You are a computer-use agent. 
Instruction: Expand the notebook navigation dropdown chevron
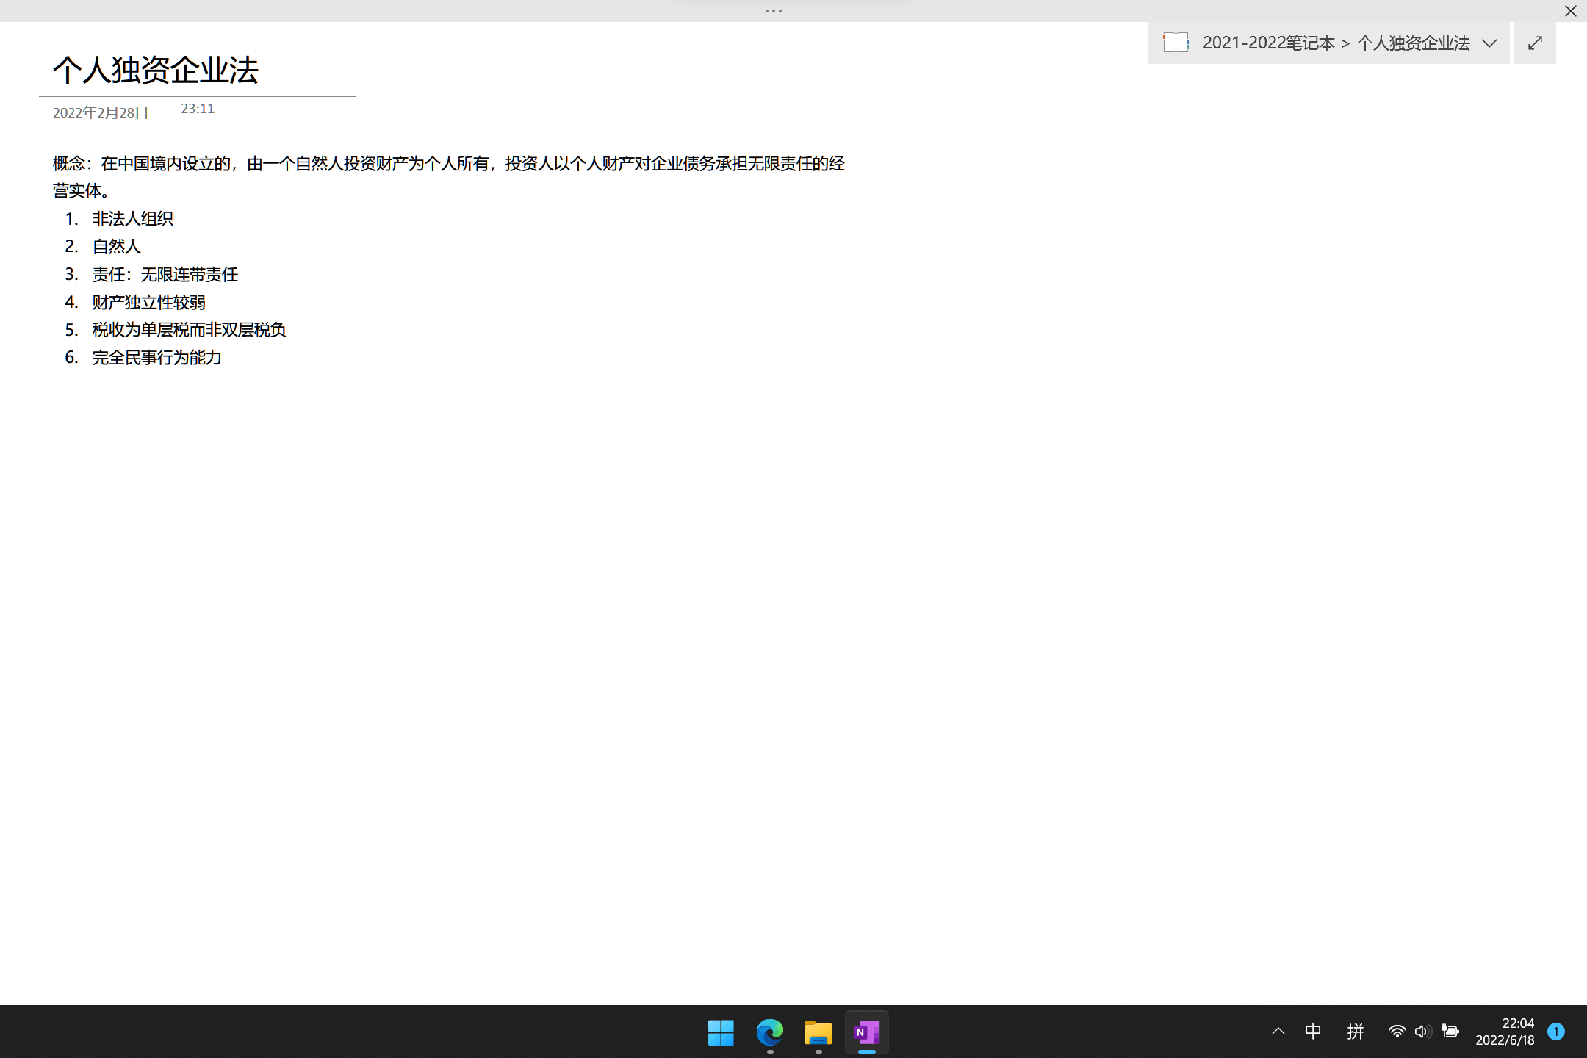[x=1489, y=43]
